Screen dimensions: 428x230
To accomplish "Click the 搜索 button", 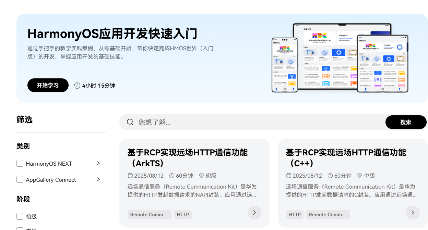I will pos(406,122).
